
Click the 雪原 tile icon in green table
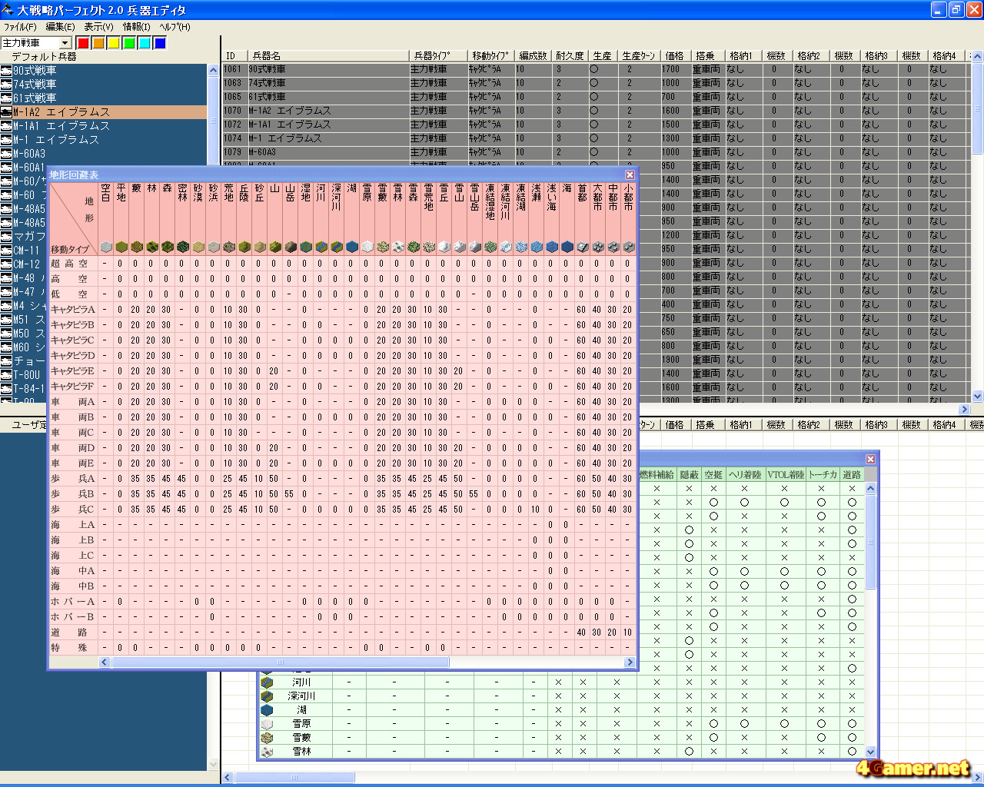pyautogui.click(x=267, y=723)
